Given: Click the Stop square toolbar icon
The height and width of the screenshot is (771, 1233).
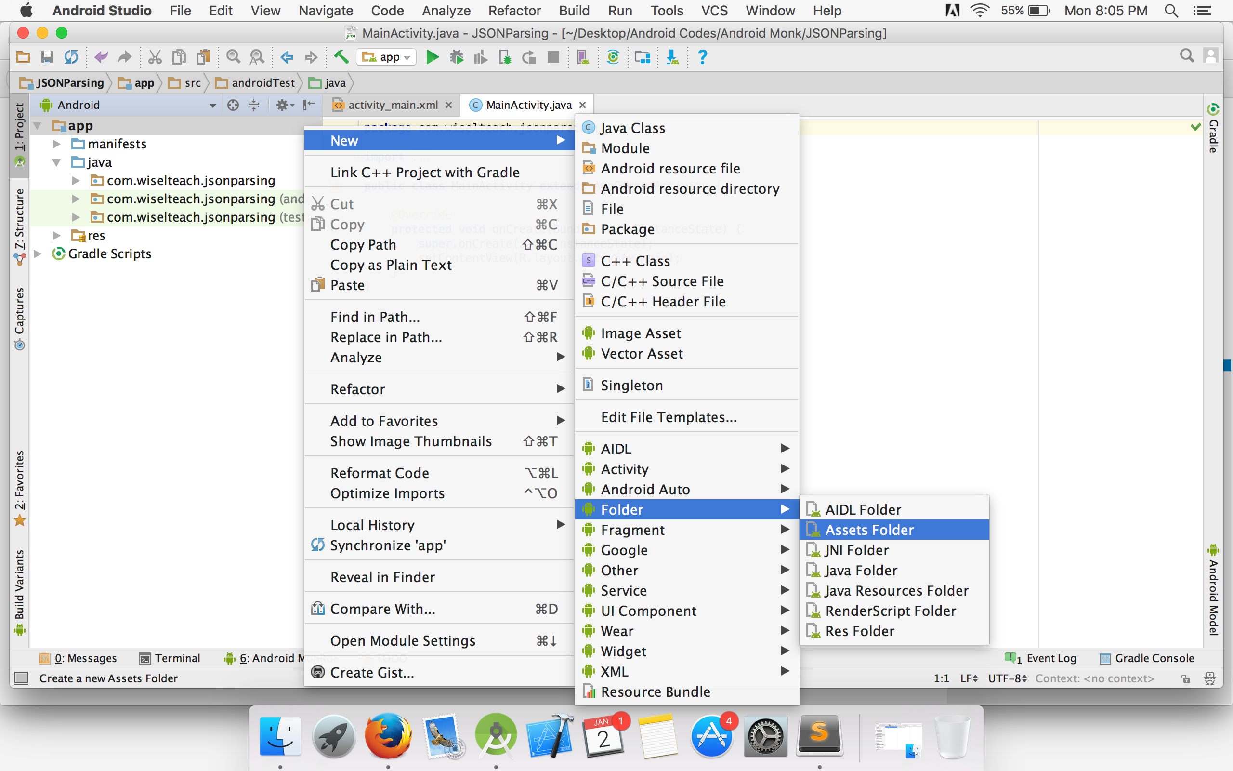Looking at the screenshot, I should pyautogui.click(x=553, y=57).
